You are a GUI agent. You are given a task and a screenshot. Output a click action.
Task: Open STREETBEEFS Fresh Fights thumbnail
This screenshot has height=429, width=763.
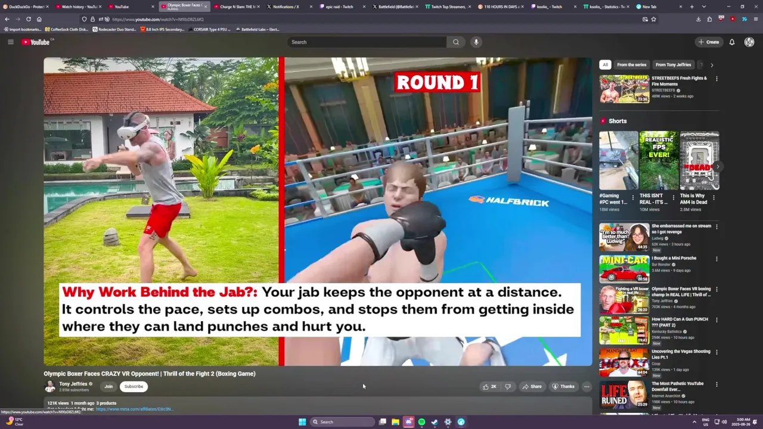(624, 89)
